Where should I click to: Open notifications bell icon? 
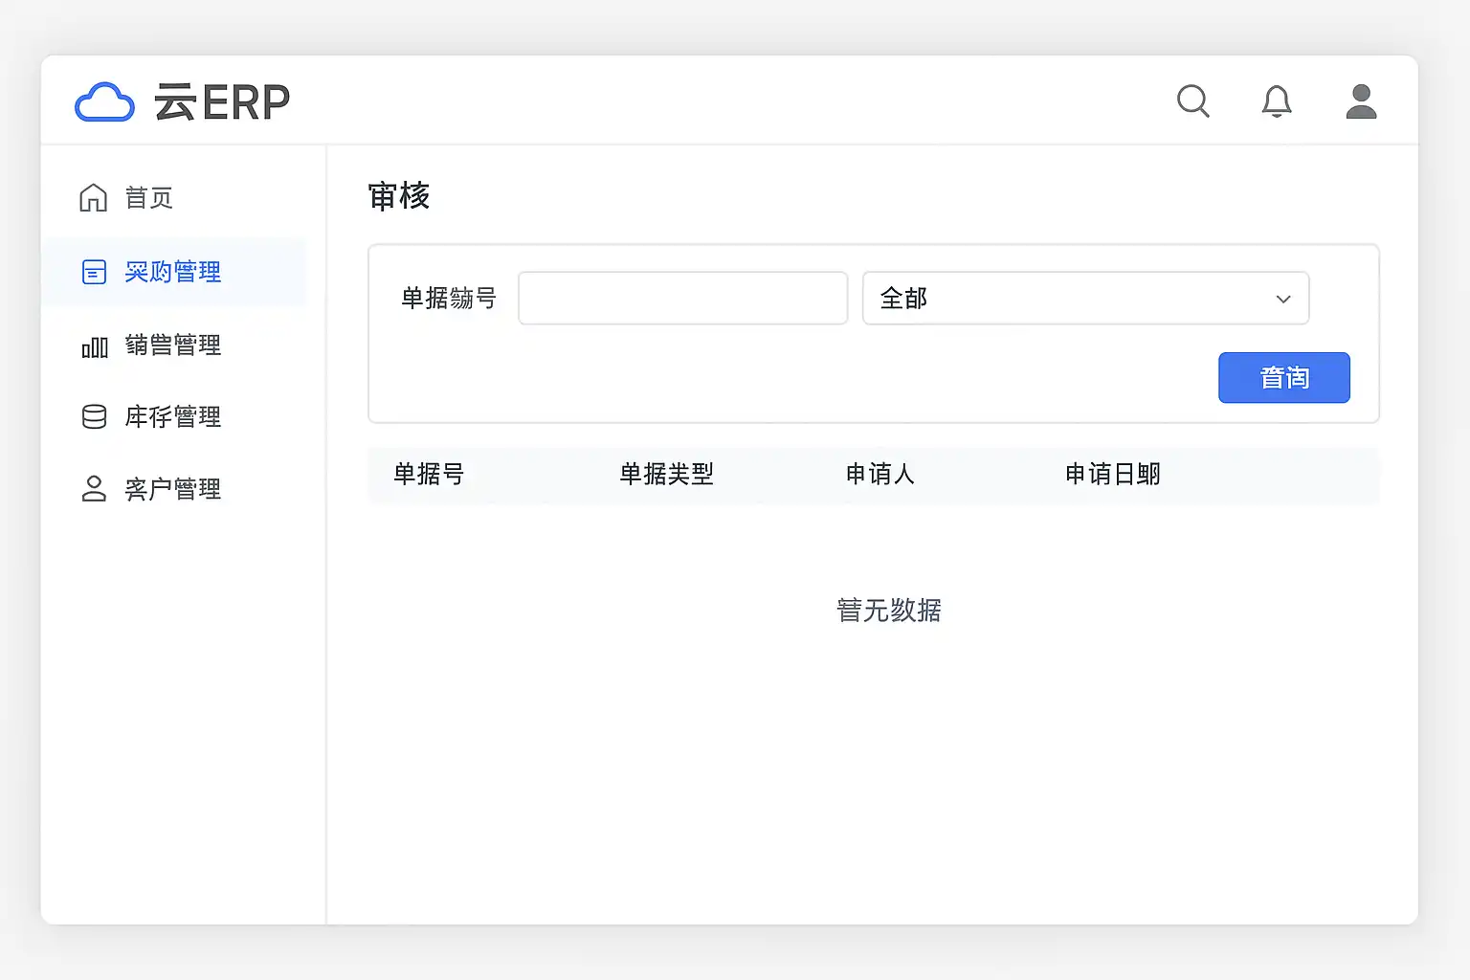click(1277, 101)
